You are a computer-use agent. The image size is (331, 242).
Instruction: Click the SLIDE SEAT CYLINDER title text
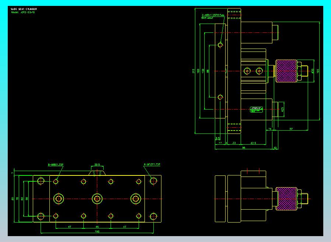[24, 9]
